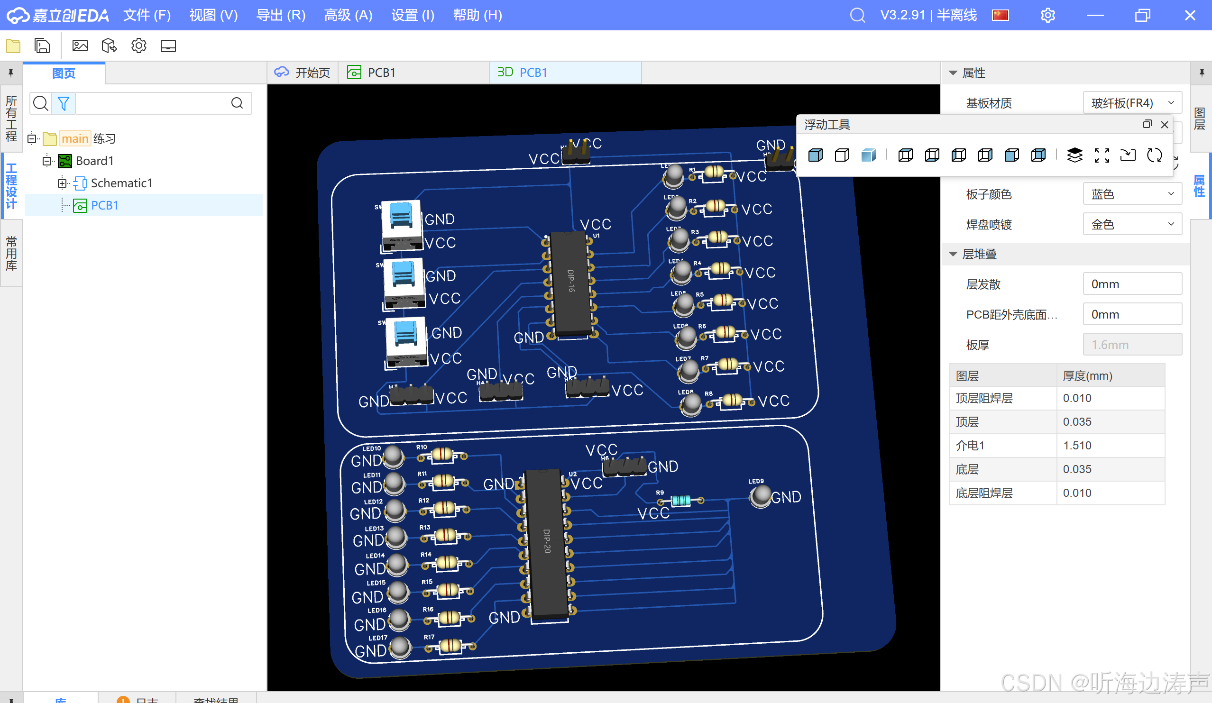The image size is (1212, 703).
Task: Select Board1 in the project tree
Action: [x=94, y=161]
